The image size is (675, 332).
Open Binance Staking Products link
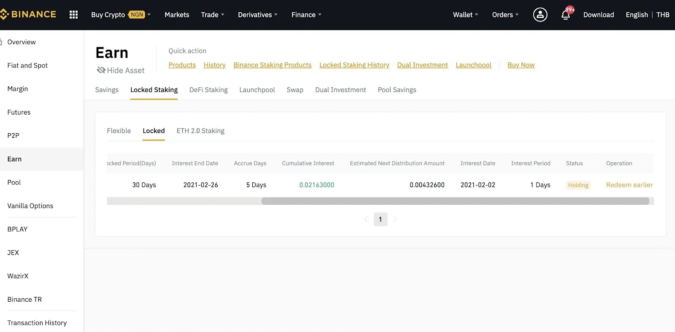tap(273, 65)
